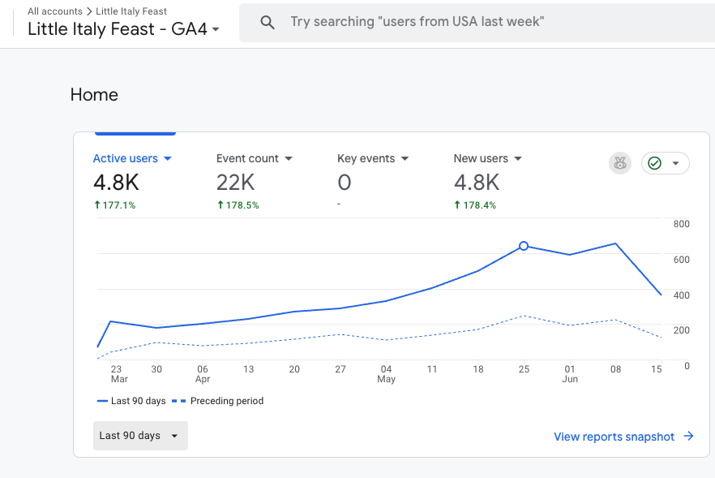The width and height of the screenshot is (715, 478).
Task: Click the 23 Mar axis date label
Action: click(x=119, y=374)
